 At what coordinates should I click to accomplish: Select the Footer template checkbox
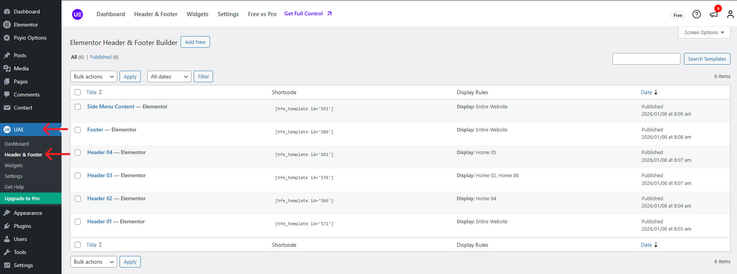point(78,130)
